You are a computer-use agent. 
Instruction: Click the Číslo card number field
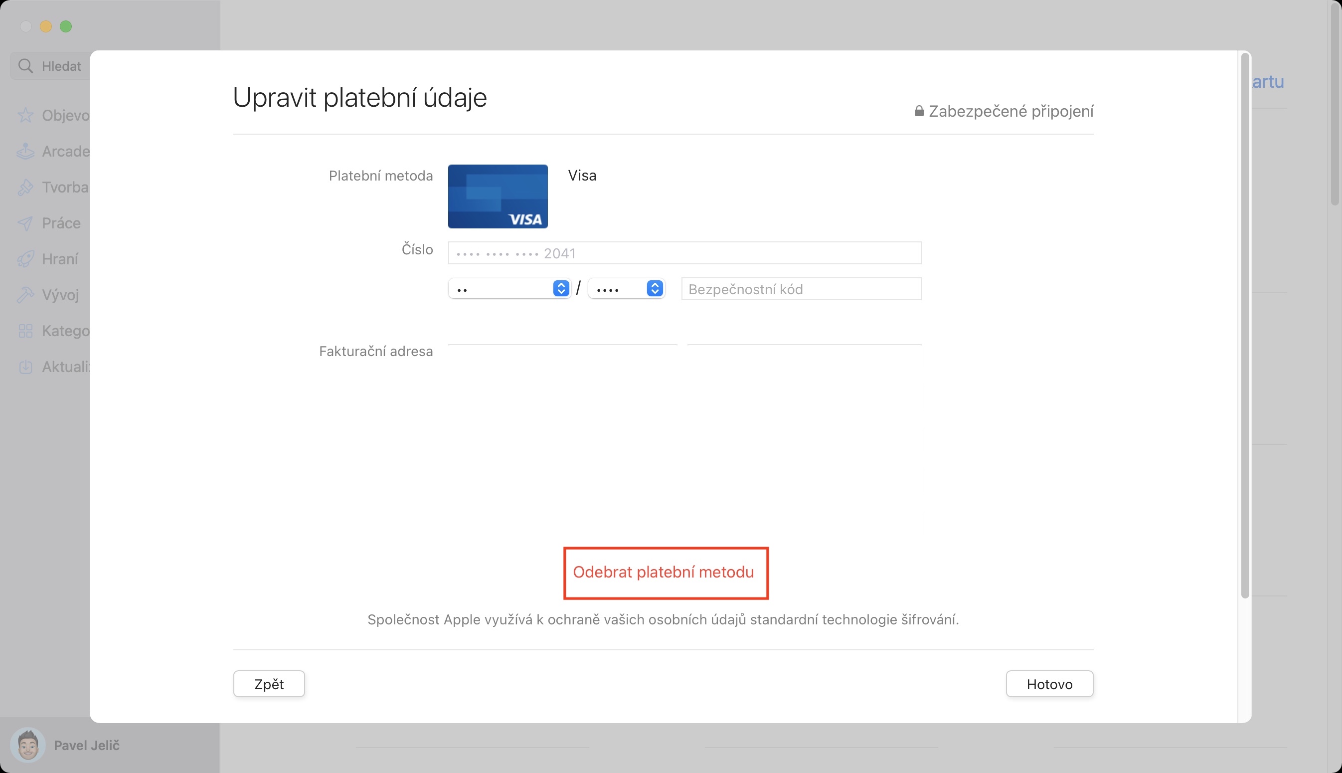click(684, 253)
